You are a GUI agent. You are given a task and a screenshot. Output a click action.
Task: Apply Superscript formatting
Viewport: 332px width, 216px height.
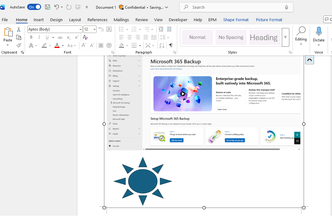coord(77,37)
